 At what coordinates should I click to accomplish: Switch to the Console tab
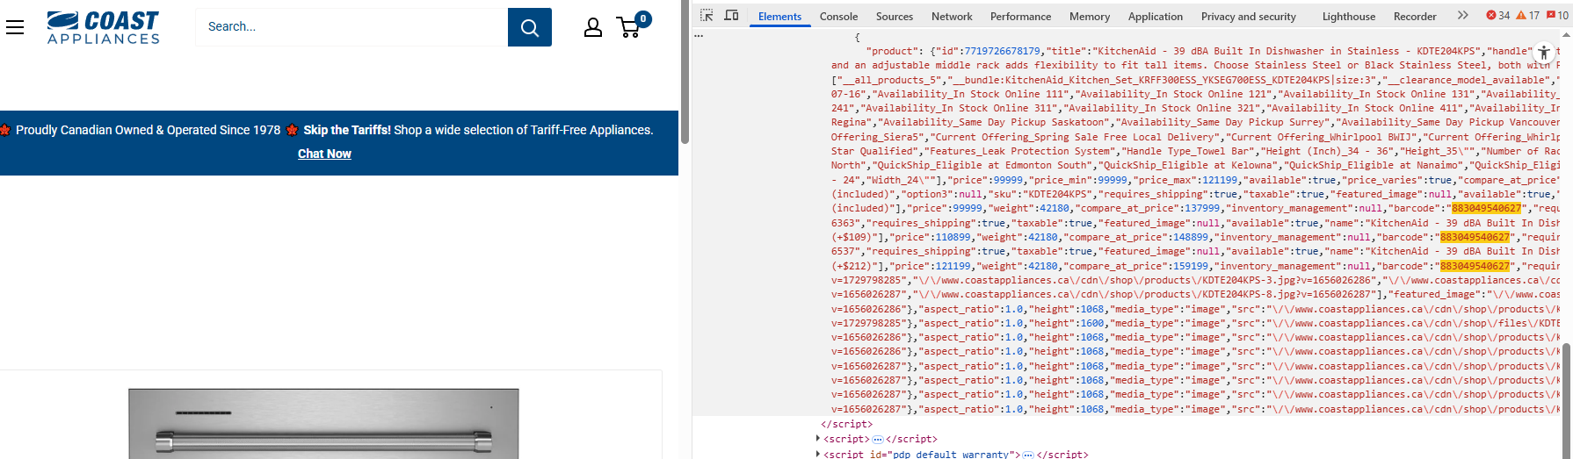tap(838, 16)
